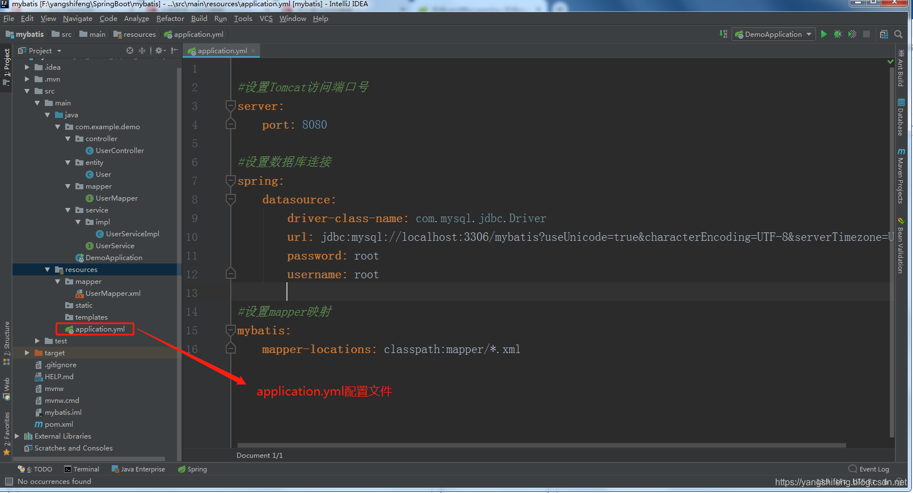Click the Project panel horizontal scrollbar
913x493 pixels.
coord(89,459)
